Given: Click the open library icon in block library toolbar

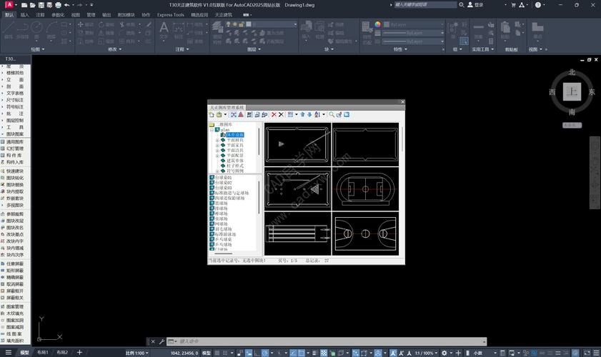Looking at the screenshot, I should click(x=219, y=114).
